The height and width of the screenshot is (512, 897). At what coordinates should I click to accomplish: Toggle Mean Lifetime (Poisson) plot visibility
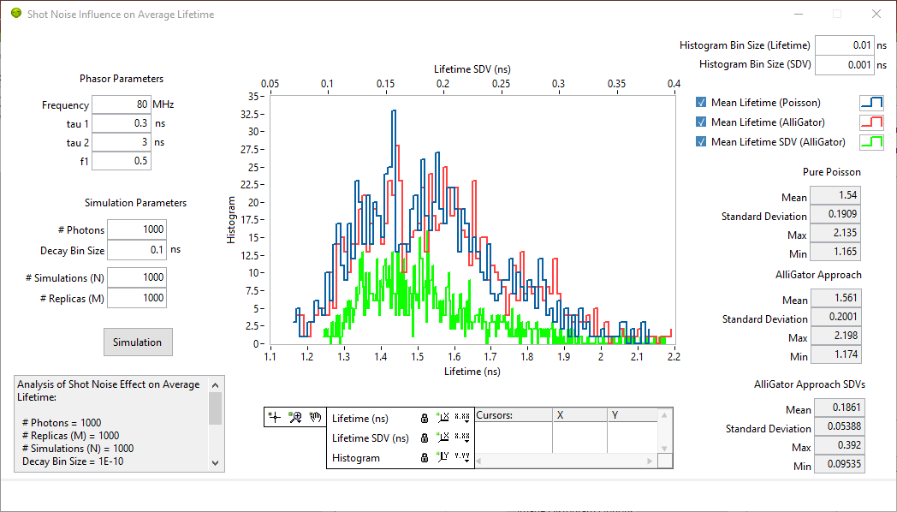tap(701, 103)
